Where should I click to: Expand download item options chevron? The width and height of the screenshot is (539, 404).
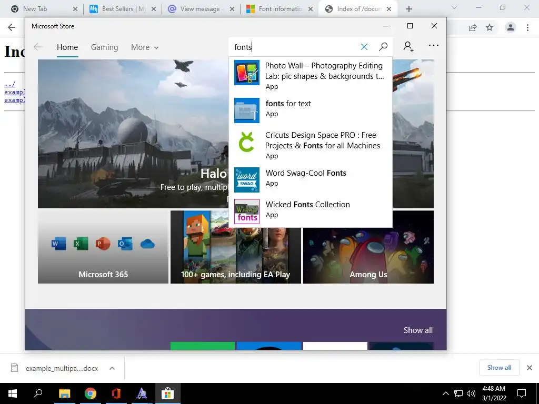[112, 368]
